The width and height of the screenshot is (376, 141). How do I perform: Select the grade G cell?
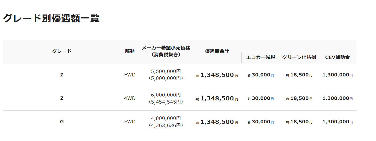click(62, 122)
